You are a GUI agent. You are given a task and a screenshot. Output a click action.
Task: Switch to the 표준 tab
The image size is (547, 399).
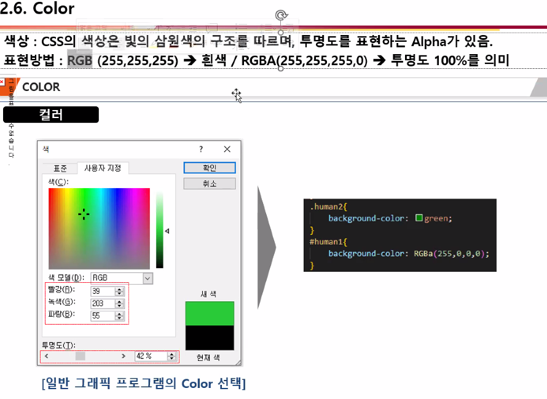point(61,167)
